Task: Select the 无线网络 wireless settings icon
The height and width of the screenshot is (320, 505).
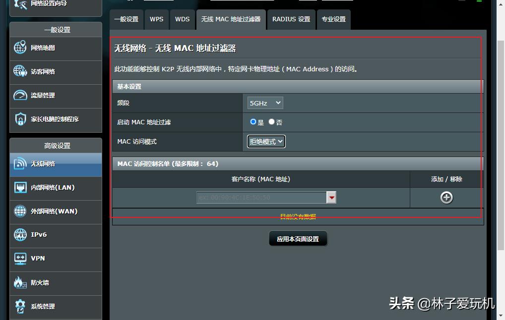Action: [20, 163]
